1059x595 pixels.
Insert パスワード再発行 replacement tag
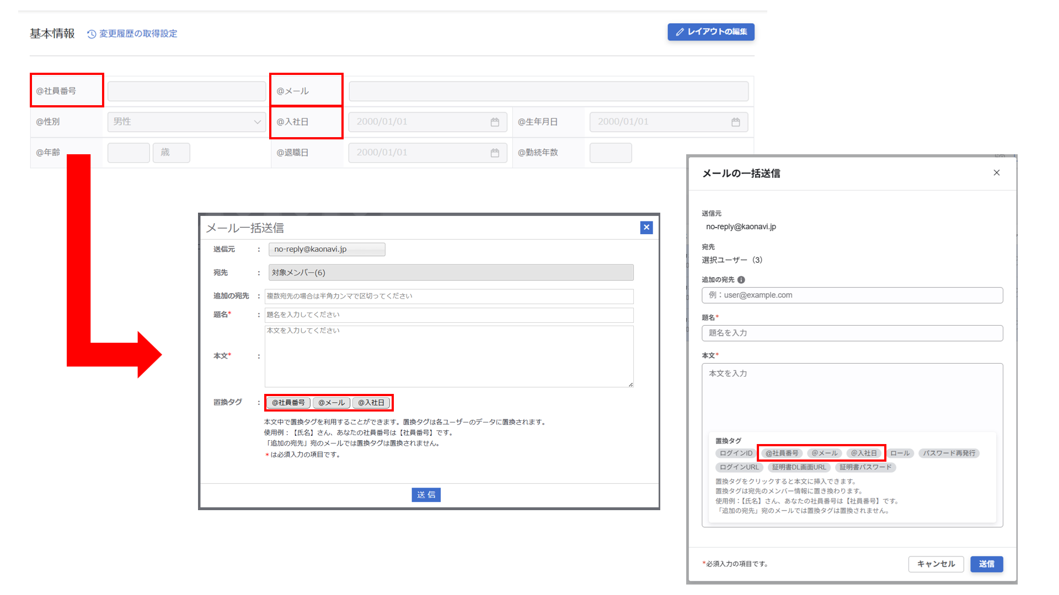click(x=949, y=453)
